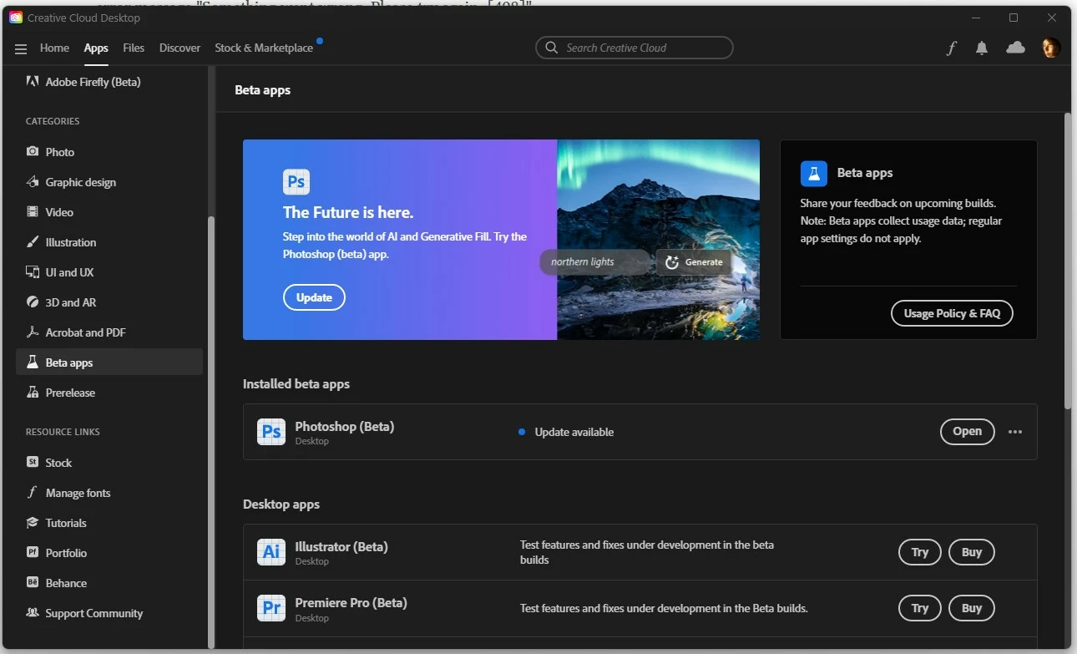Switch to the Apps tab
This screenshot has width=1077, height=654.
96,48
